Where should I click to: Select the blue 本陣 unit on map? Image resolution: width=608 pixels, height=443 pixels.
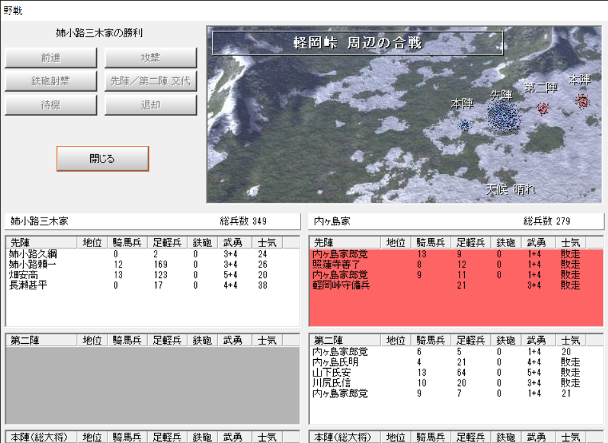click(465, 125)
